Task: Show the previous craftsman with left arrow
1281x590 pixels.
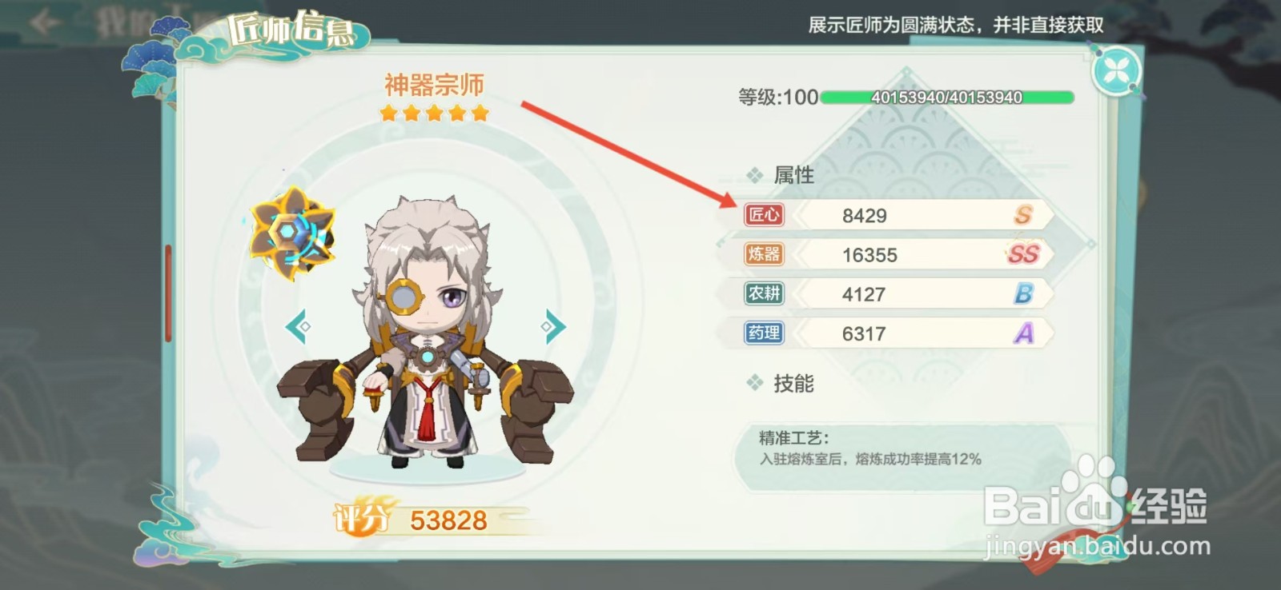Action: point(298,326)
